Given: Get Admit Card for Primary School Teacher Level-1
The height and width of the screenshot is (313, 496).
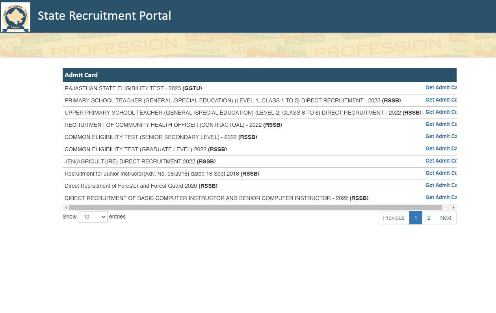Looking at the screenshot, I should [440, 100].
